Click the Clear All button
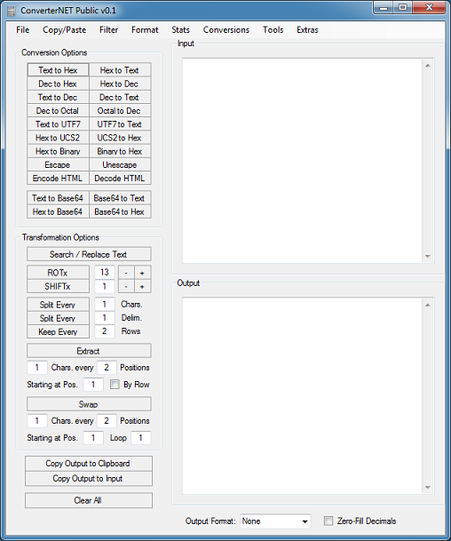 coord(88,500)
